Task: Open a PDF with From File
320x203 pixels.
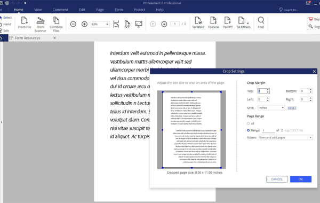Action: click(25, 22)
